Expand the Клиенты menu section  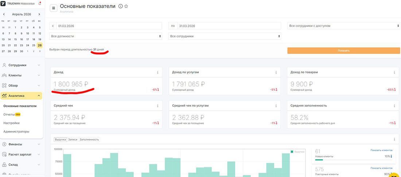39,75
